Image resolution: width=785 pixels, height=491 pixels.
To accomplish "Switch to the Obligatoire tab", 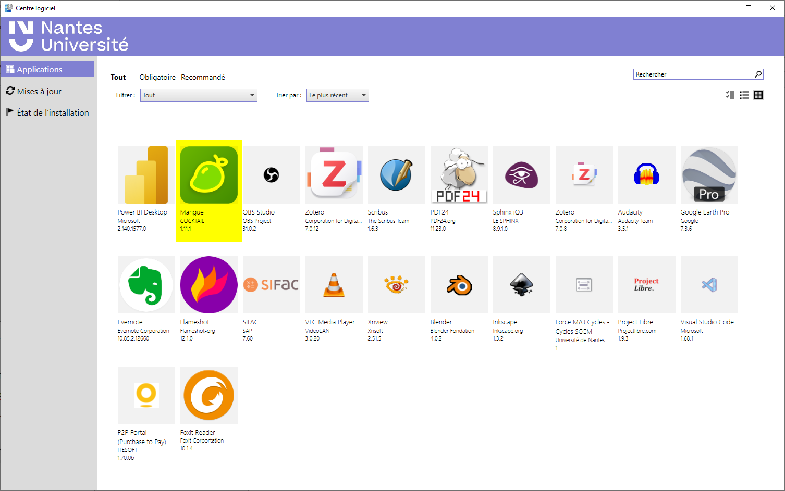I will (157, 77).
